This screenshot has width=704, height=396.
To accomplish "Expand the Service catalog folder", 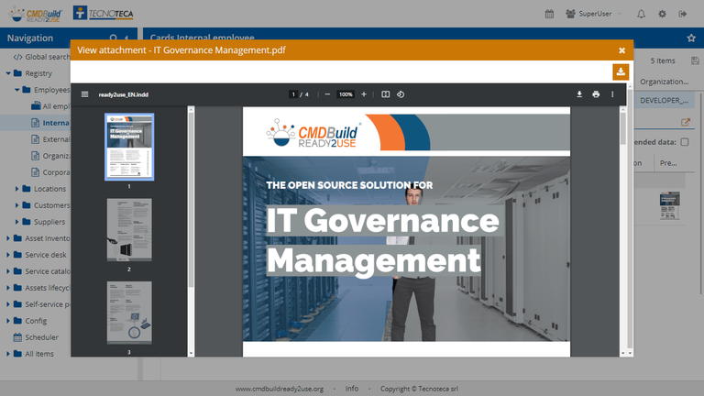I will pos(8,271).
